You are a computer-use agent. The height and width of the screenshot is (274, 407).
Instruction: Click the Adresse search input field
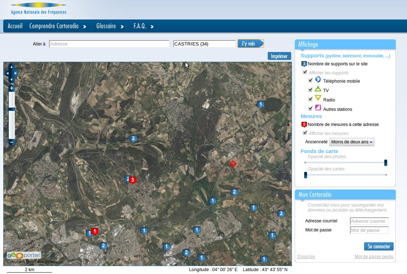(109, 44)
